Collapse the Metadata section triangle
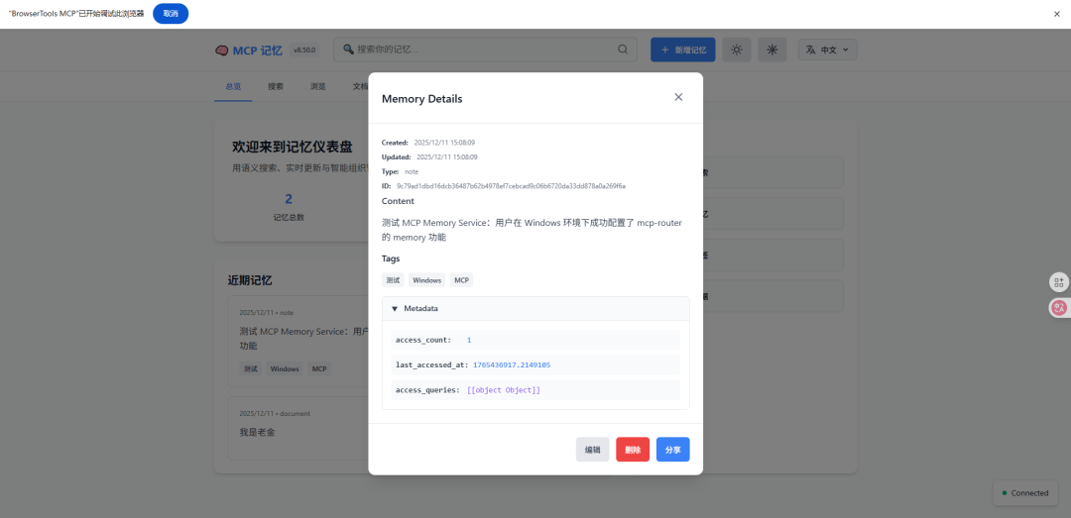Screen dimensions: 1071x518 [395, 309]
